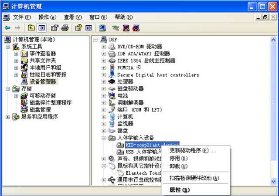
Task: Choose 停用(D) from context menu
Action: click(196, 158)
